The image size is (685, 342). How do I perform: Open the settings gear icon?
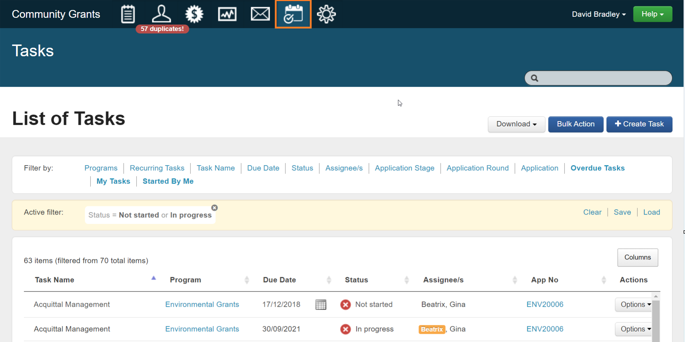point(326,14)
